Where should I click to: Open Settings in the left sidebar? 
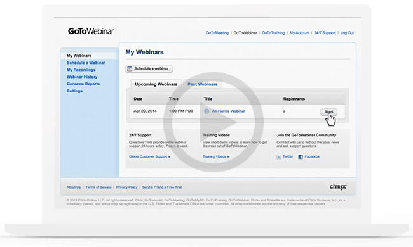click(74, 91)
